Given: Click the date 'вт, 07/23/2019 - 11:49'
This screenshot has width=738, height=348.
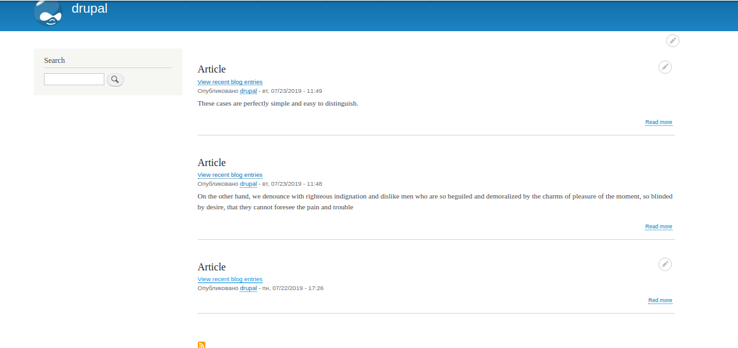Looking at the screenshot, I should point(292,91).
